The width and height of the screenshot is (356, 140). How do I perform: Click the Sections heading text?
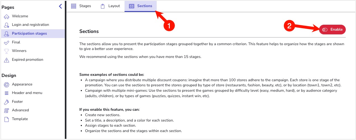click(x=89, y=32)
